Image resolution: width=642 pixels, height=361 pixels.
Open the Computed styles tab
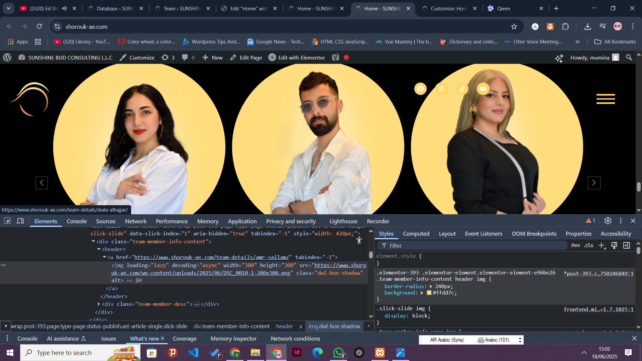point(416,234)
